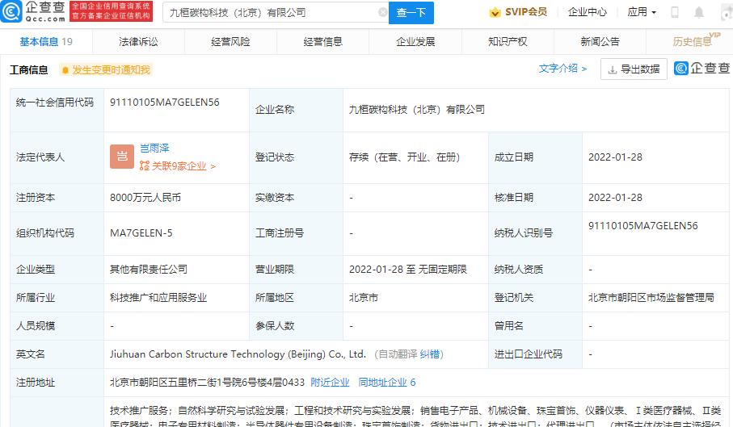Image resolution: width=733 pixels, height=427 pixels.
Task: Click English name Jiuhuan Carbon Structure Technology
Action: coord(238,354)
